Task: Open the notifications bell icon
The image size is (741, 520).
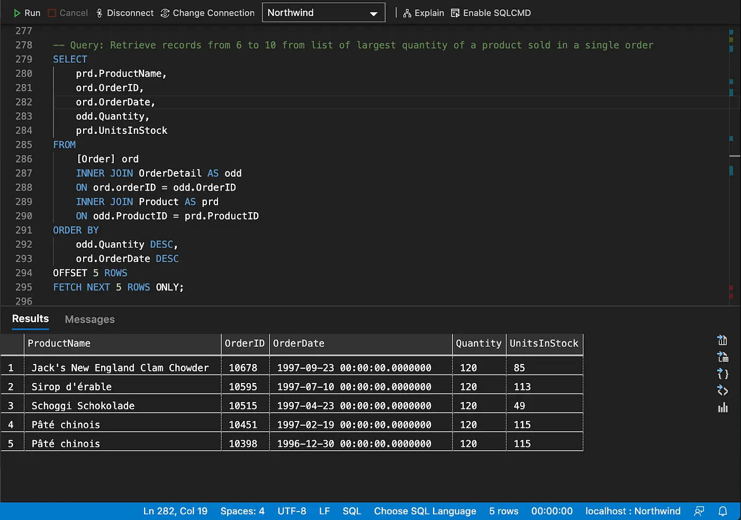Action: point(722,511)
